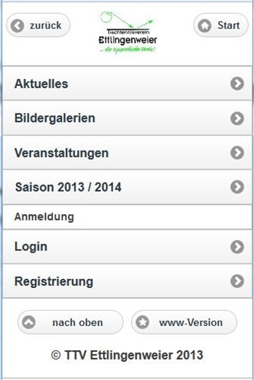Click the back arrow icon beside zurück
The height and width of the screenshot is (380, 254).
coord(18,25)
